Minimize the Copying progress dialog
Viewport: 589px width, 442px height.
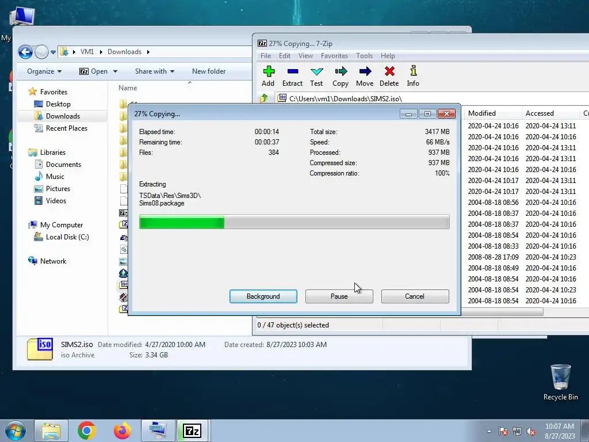click(409, 113)
